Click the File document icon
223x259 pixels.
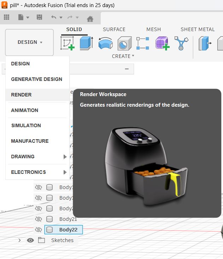click(x=20, y=17)
